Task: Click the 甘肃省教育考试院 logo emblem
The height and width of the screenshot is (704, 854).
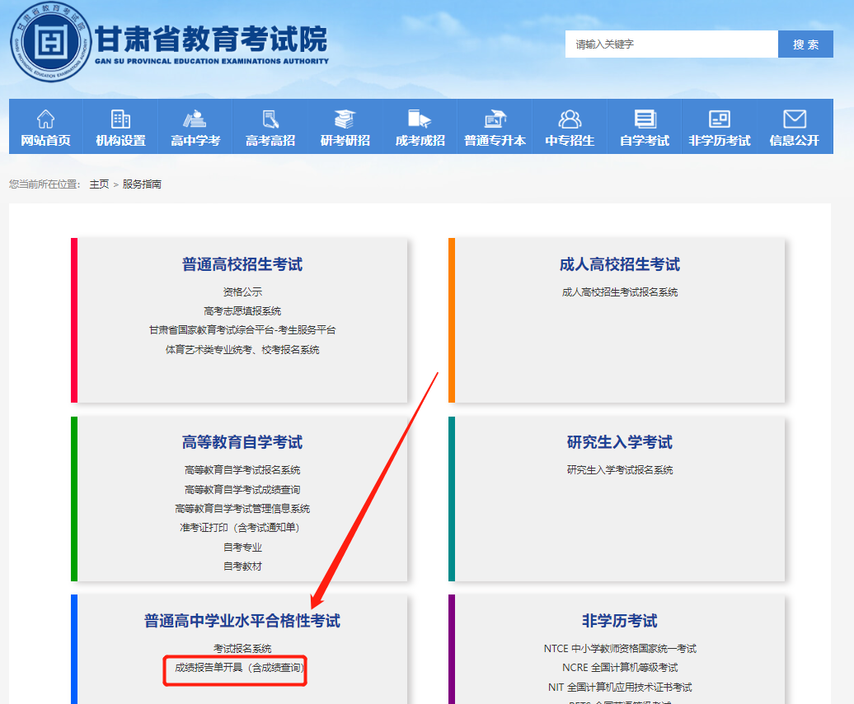Action: click(x=49, y=41)
